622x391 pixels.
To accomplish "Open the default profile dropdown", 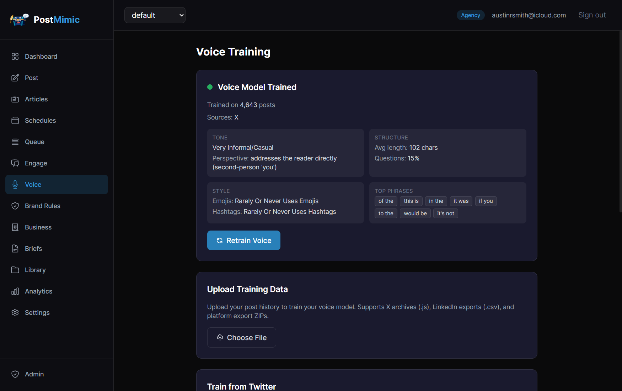I will [x=155, y=15].
